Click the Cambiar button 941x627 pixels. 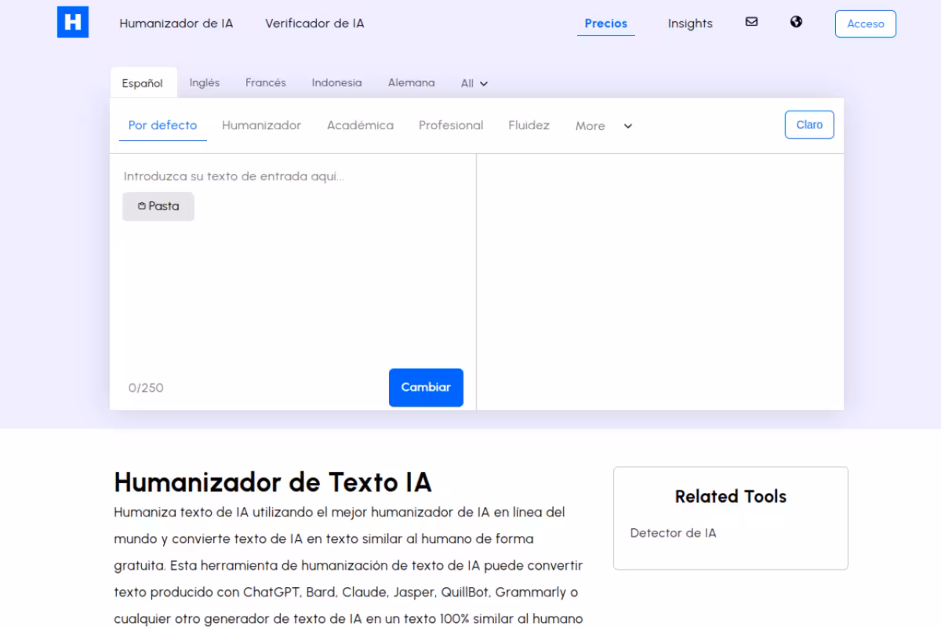426,387
